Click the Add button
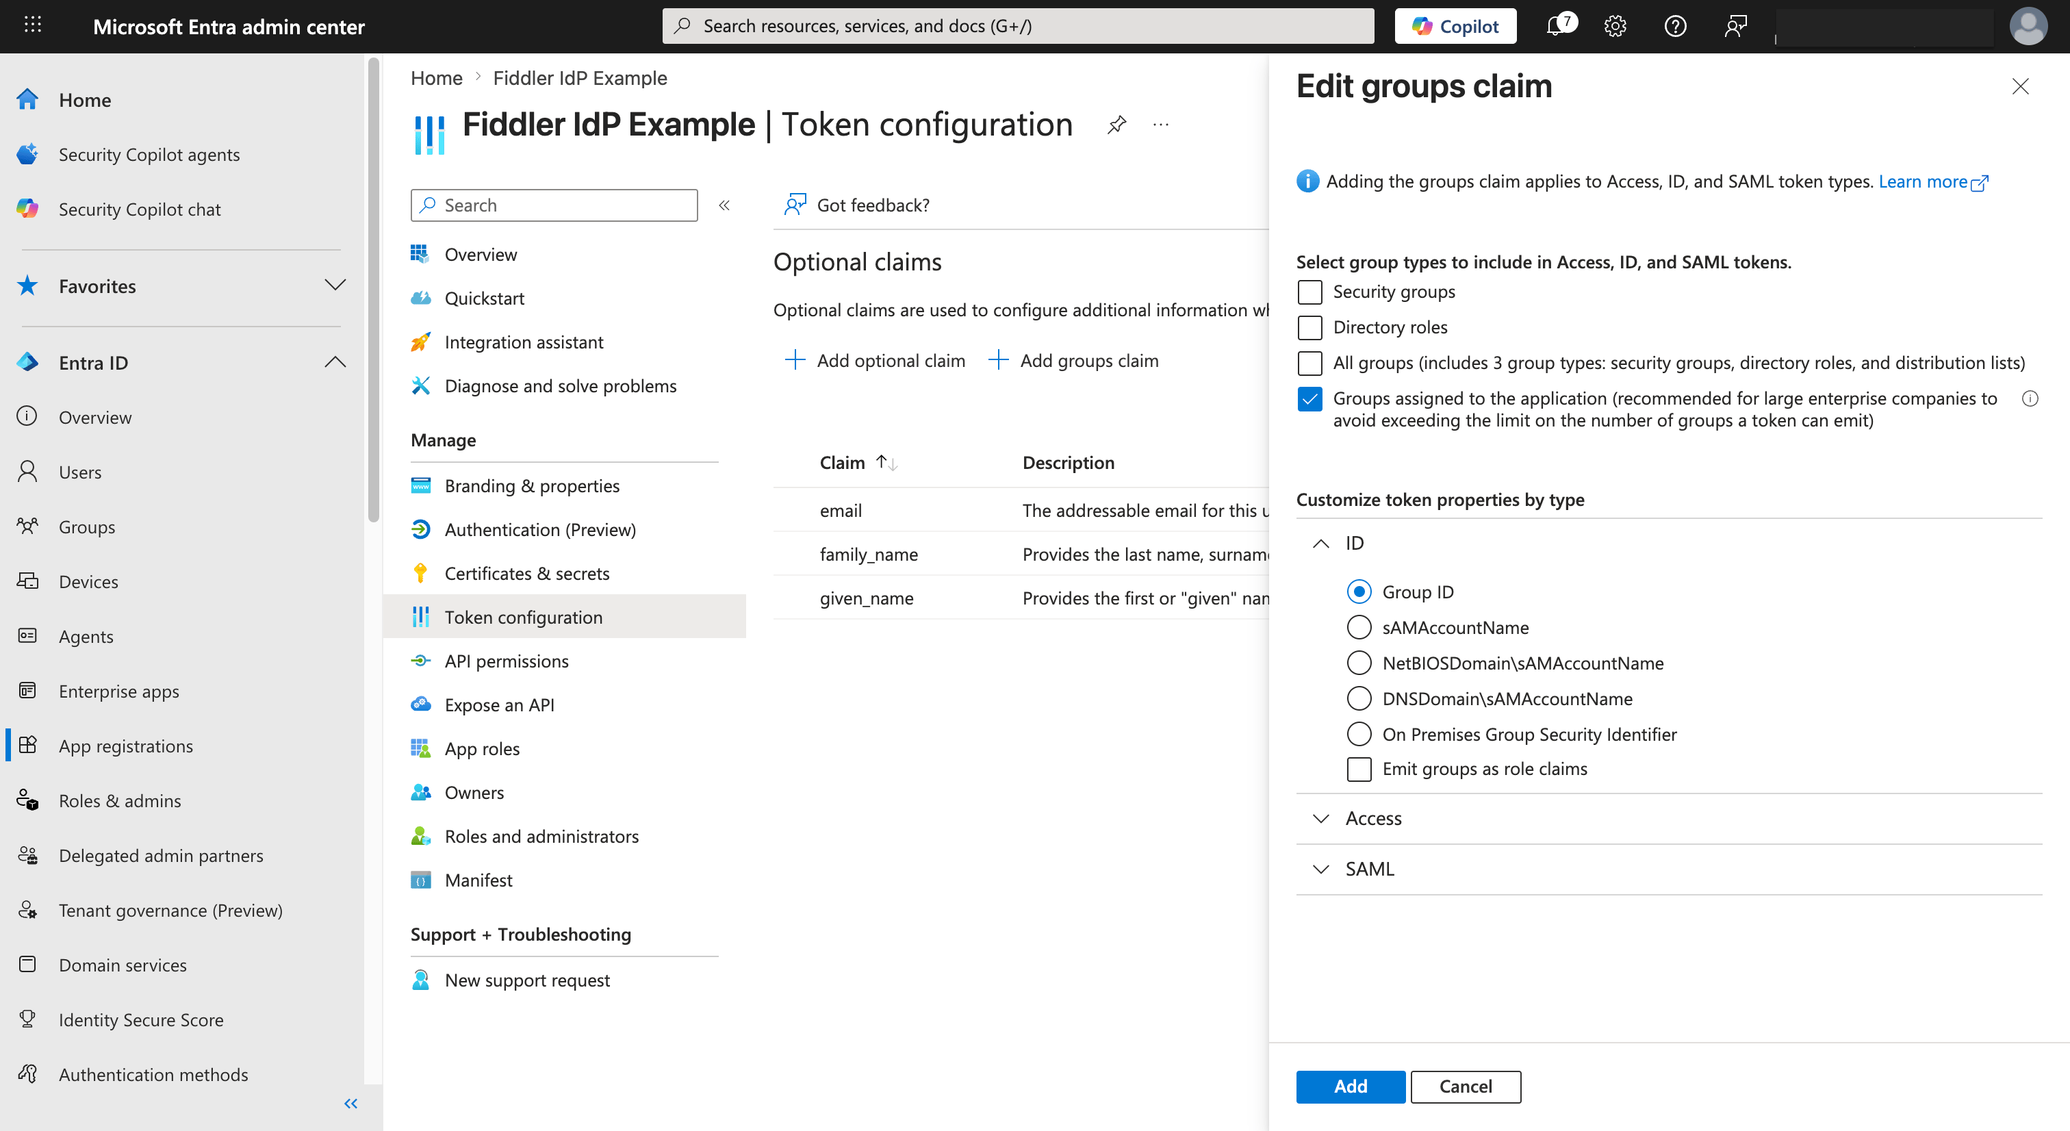This screenshot has height=1131, width=2070. click(1350, 1086)
